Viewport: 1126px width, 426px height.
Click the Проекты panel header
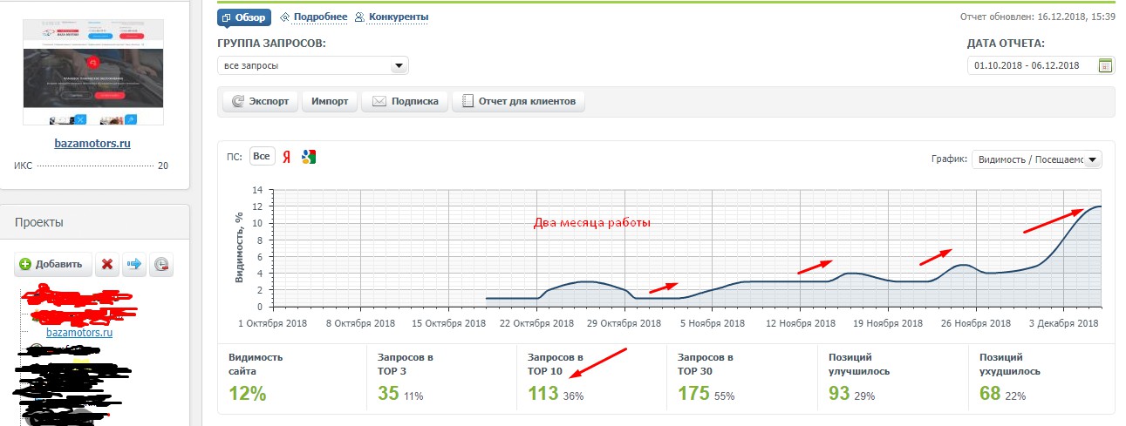[95, 222]
